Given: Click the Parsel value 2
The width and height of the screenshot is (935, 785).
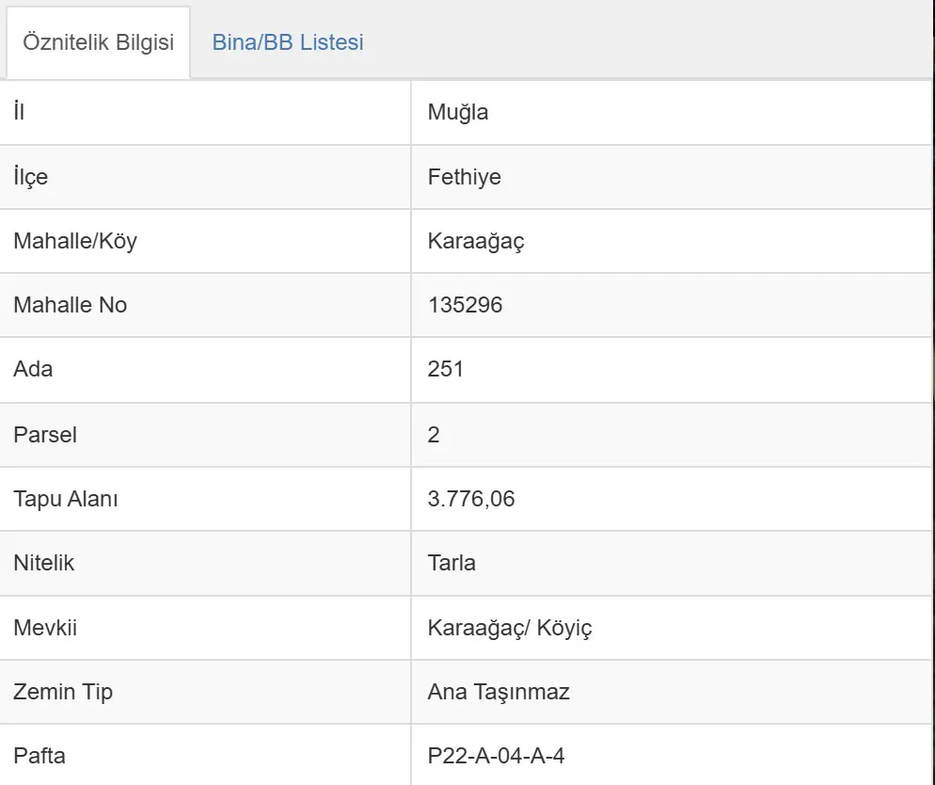Looking at the screenshot, I should pyautogui.click(x=434, y=434).
